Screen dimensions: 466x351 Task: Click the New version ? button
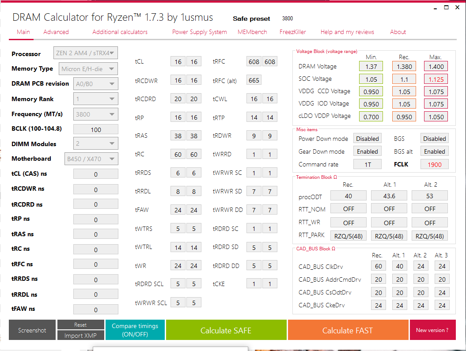[x=432, y=330]
